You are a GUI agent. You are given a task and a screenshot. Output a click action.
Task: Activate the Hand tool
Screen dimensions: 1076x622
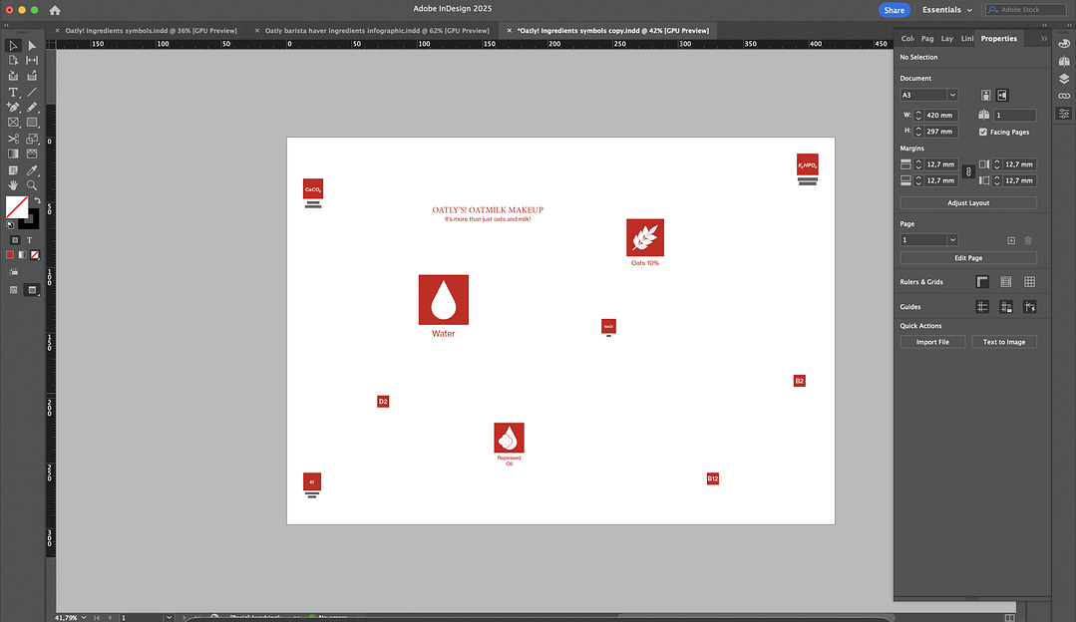point(13,184)
